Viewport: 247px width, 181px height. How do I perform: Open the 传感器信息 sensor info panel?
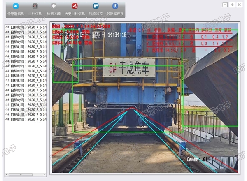click(x=16, y=9)
